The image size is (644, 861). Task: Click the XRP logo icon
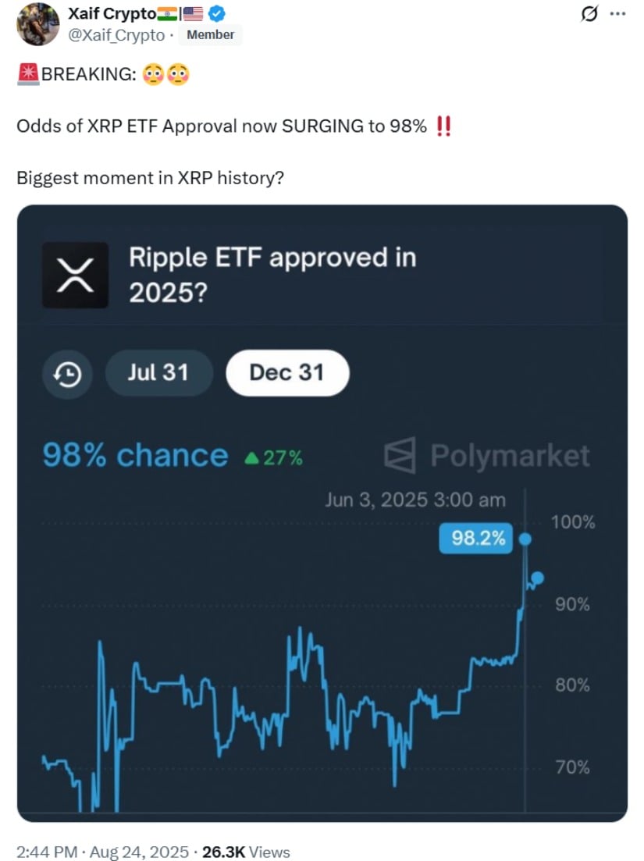click(x=75, y=275)
